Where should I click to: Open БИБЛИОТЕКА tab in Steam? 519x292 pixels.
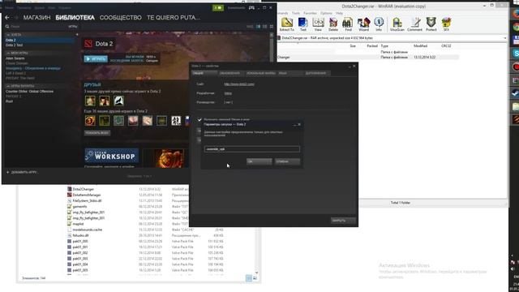click(x=75, y=18)
